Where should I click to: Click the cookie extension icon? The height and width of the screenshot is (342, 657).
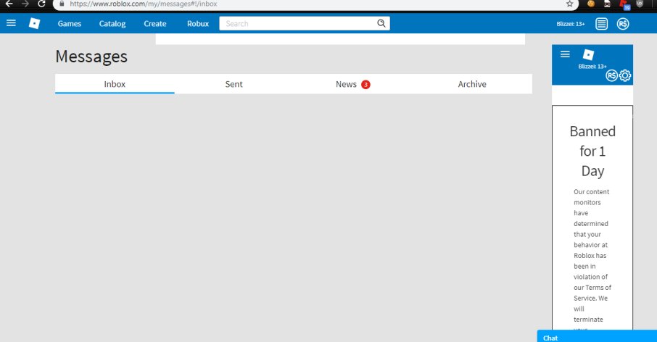point(591,4)
